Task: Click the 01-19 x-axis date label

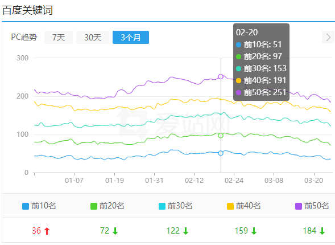Action: pyautogui.click(x=114, y=181)
